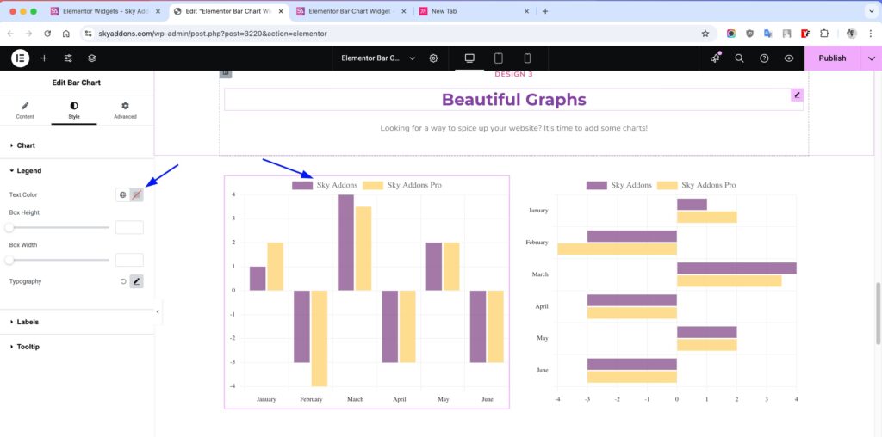Open the Elementor logo menu
This screenshot has height=437, width=882.
point(21,58)
